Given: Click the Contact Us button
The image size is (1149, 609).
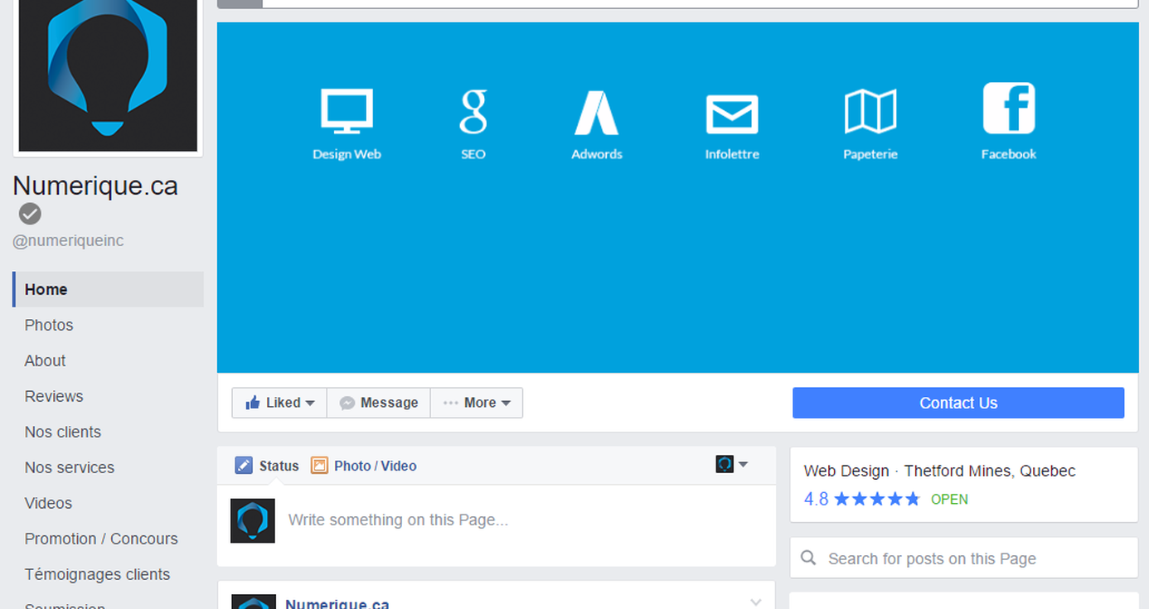Looking at the screenshot, I should [958, 403].
